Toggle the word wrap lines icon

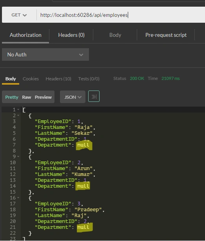94,96
